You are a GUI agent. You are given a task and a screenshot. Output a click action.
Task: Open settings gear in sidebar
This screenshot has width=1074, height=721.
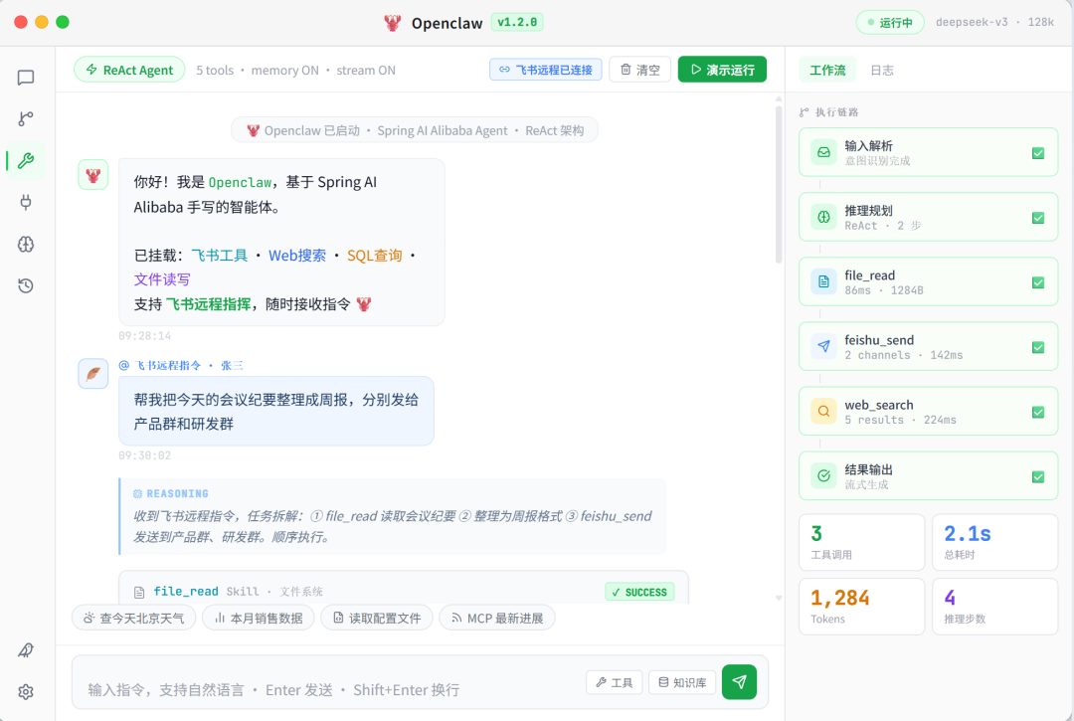coord(26,692)
